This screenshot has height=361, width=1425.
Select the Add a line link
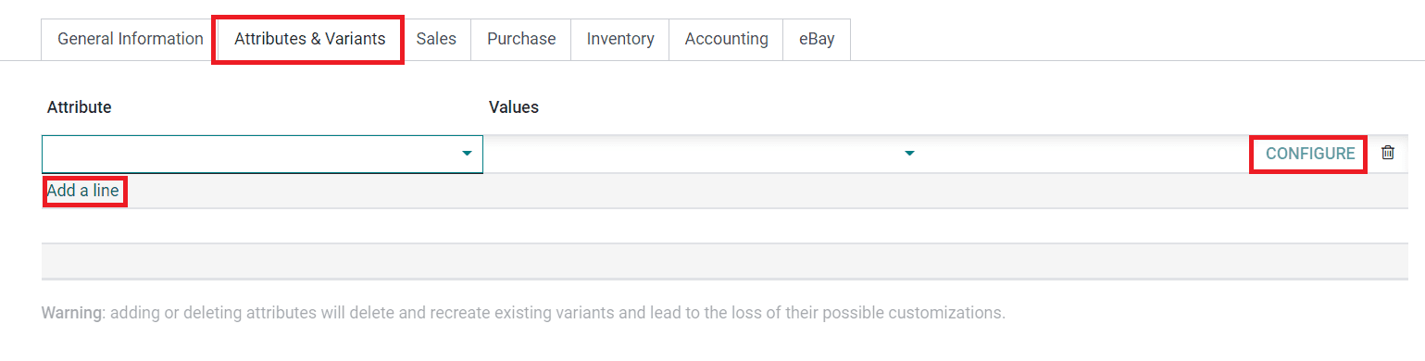tap(83, 191)
